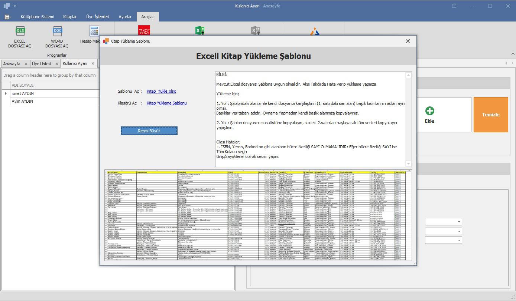Open the application menu icon in ribbon
The width and height of the screenshot is (516, 301).
[7, 17]
